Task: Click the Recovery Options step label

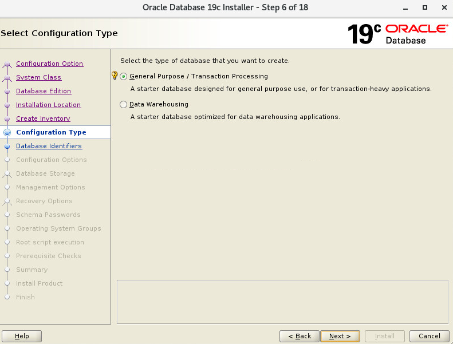Action: (x=44, y=201)
